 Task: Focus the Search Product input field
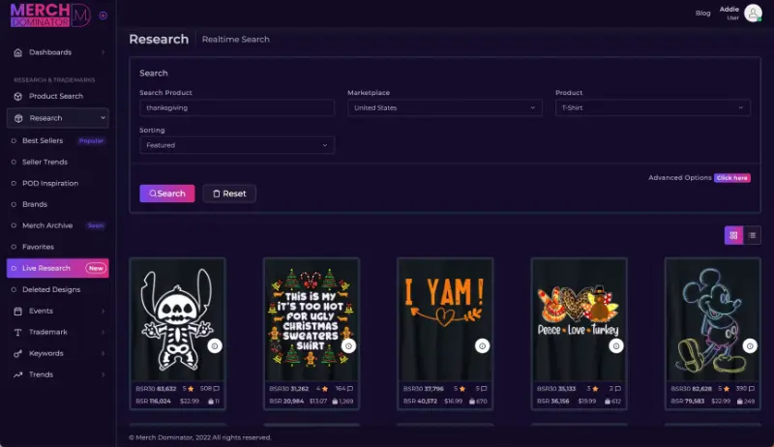coord(237,107)
